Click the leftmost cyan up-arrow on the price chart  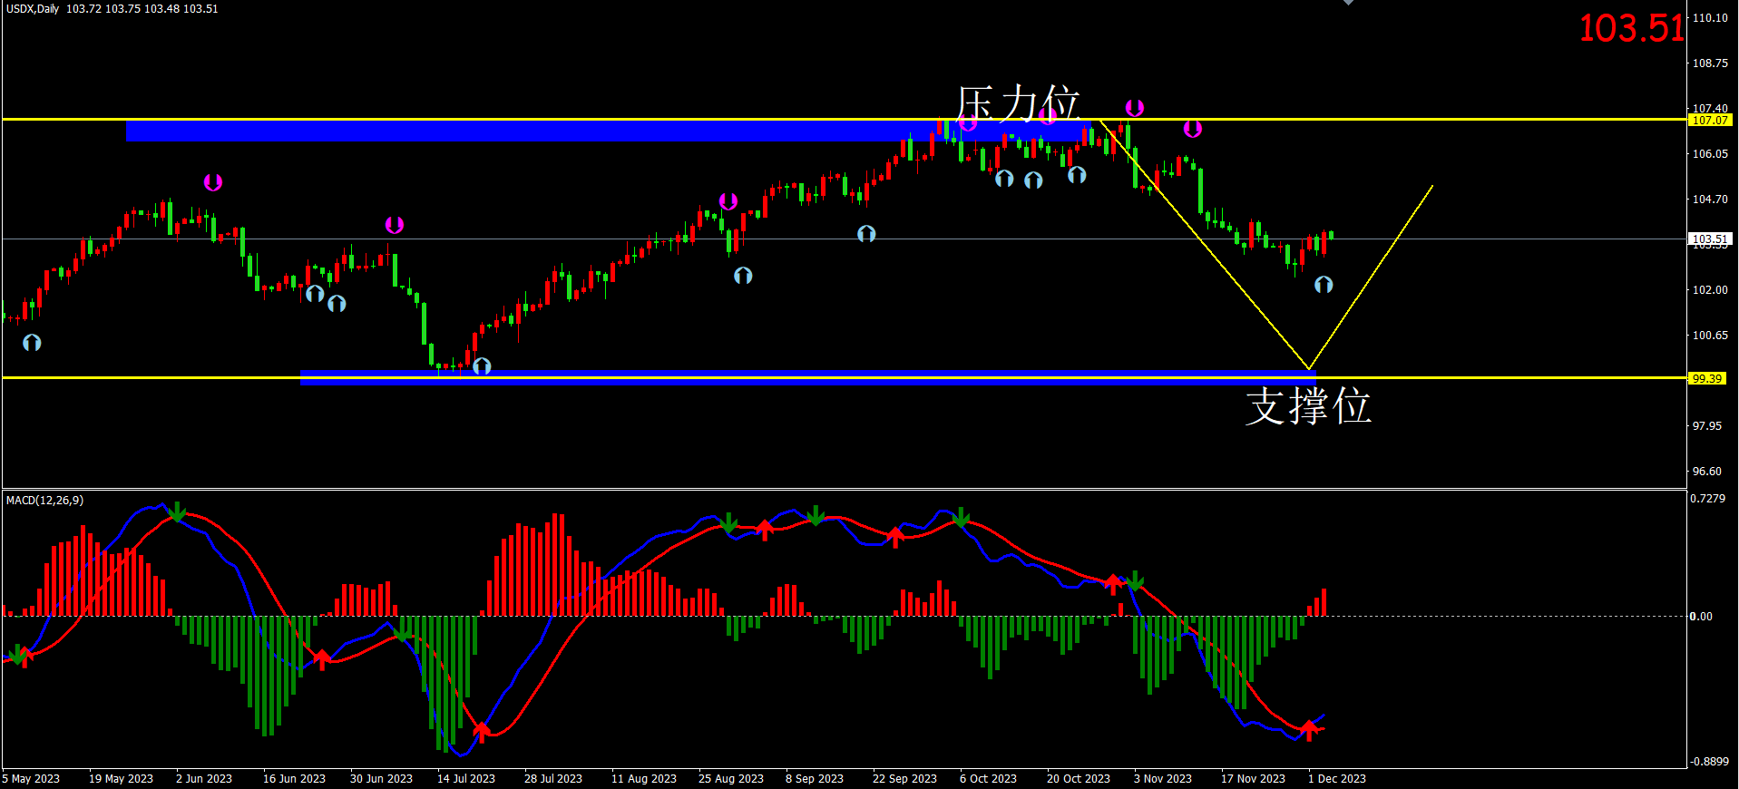pos(32,342)
